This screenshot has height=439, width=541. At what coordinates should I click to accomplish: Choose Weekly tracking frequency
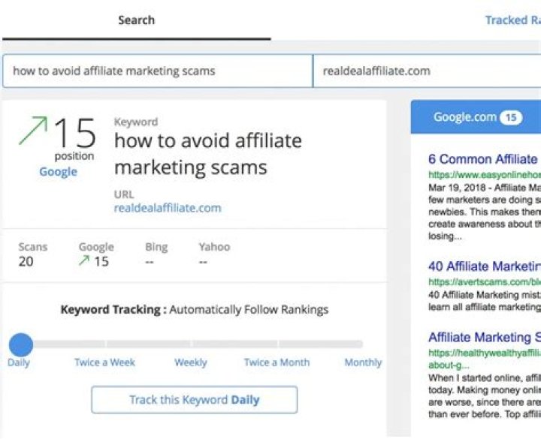pyautogui.click(x=191, y=362)
